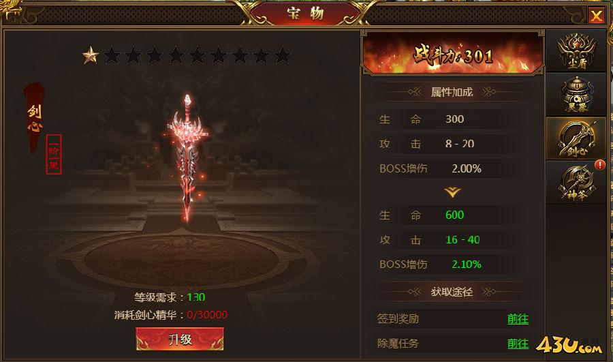Viewport: 613px width, 362px height.
Task: Follow the 前往 link for 签到奖励
Action: tap(518, 319)
